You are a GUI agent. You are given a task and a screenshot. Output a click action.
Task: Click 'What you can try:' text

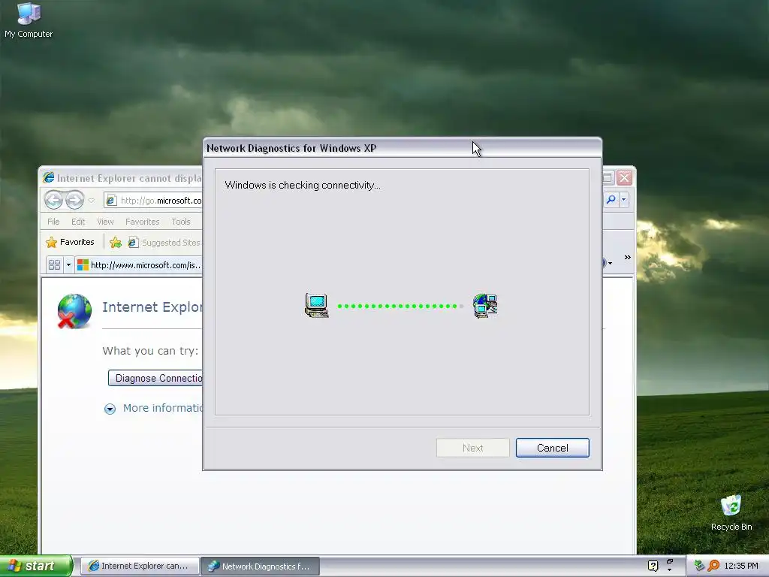tap(150, 351)
